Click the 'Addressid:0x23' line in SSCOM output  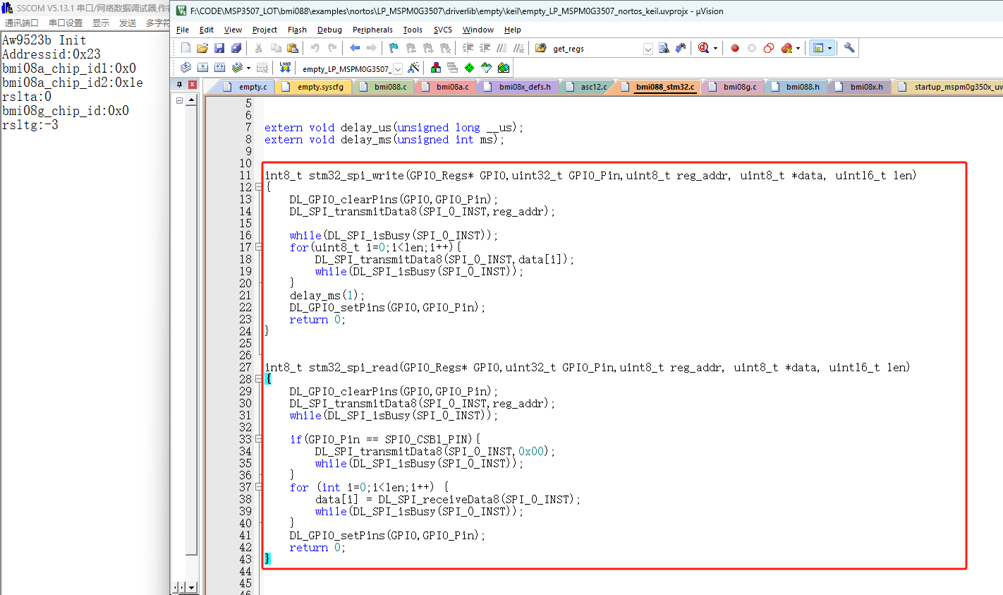click(x=51, y=54)
